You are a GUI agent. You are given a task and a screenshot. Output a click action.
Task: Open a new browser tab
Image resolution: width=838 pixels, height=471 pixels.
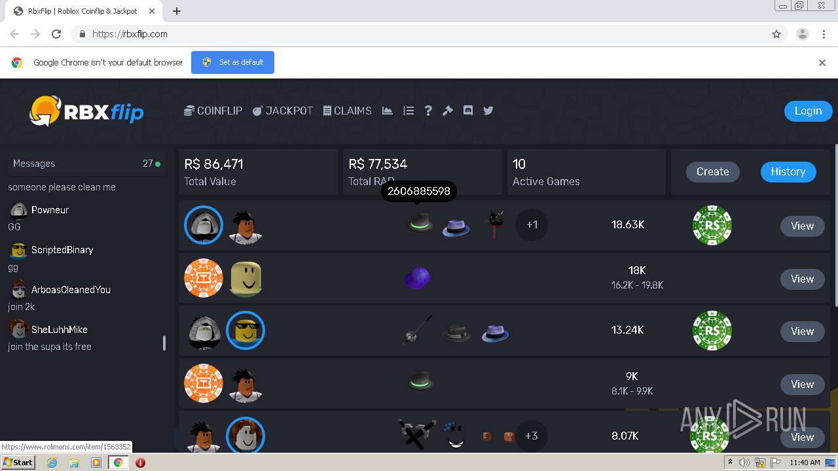[177, 11]
